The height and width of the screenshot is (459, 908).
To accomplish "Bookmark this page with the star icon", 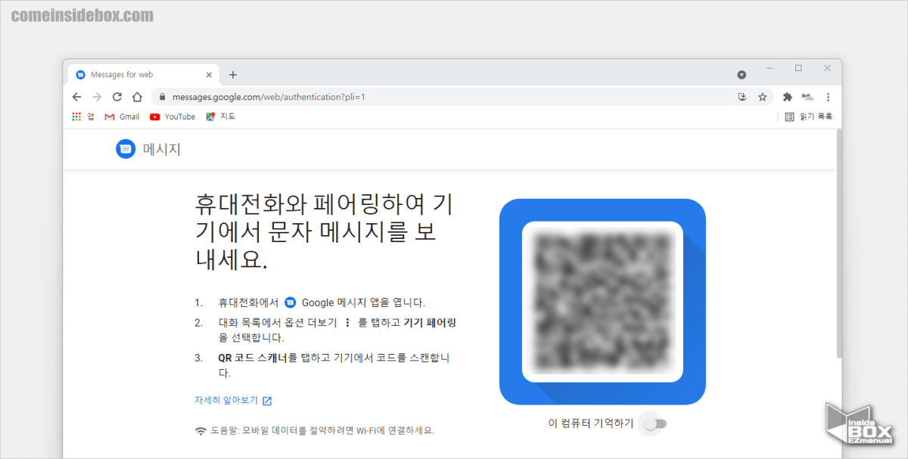I will [x=762, y=97].
